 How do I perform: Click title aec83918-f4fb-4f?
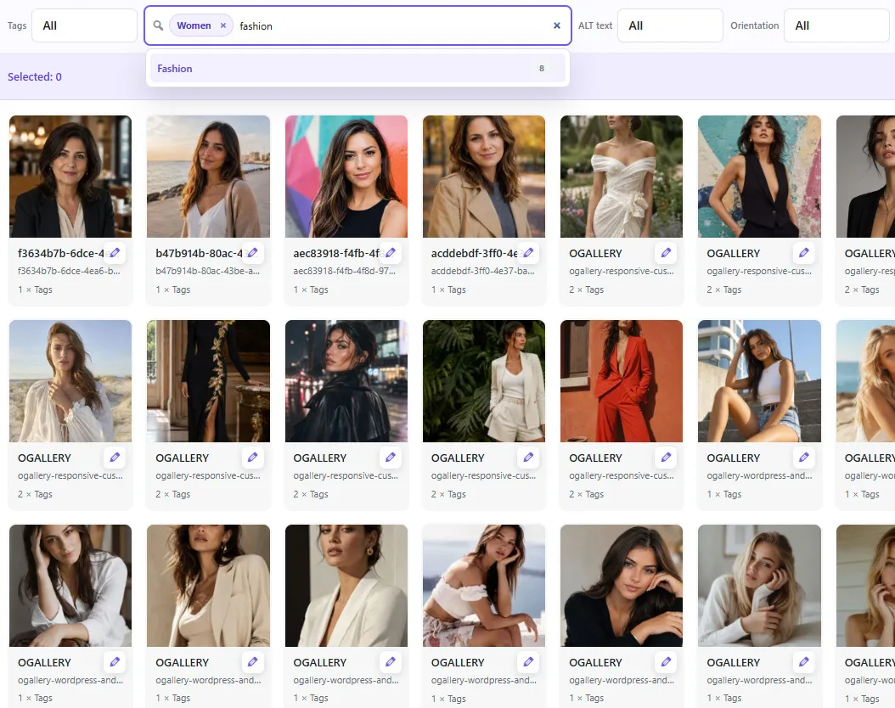click(x=337, y=253)
